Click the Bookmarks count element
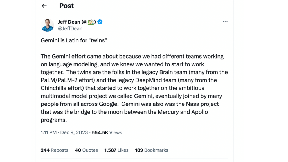Viewport: 288px width, 162px height. tap(152, 150)
